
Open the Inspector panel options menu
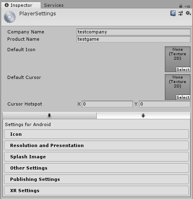pyautogui.click(x=187, y=6)
